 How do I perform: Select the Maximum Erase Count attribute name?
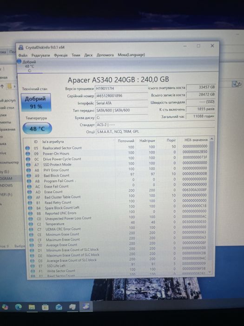(x=63, y=240)
